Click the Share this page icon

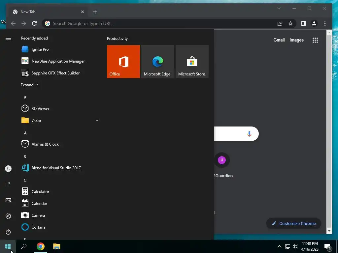280,23
